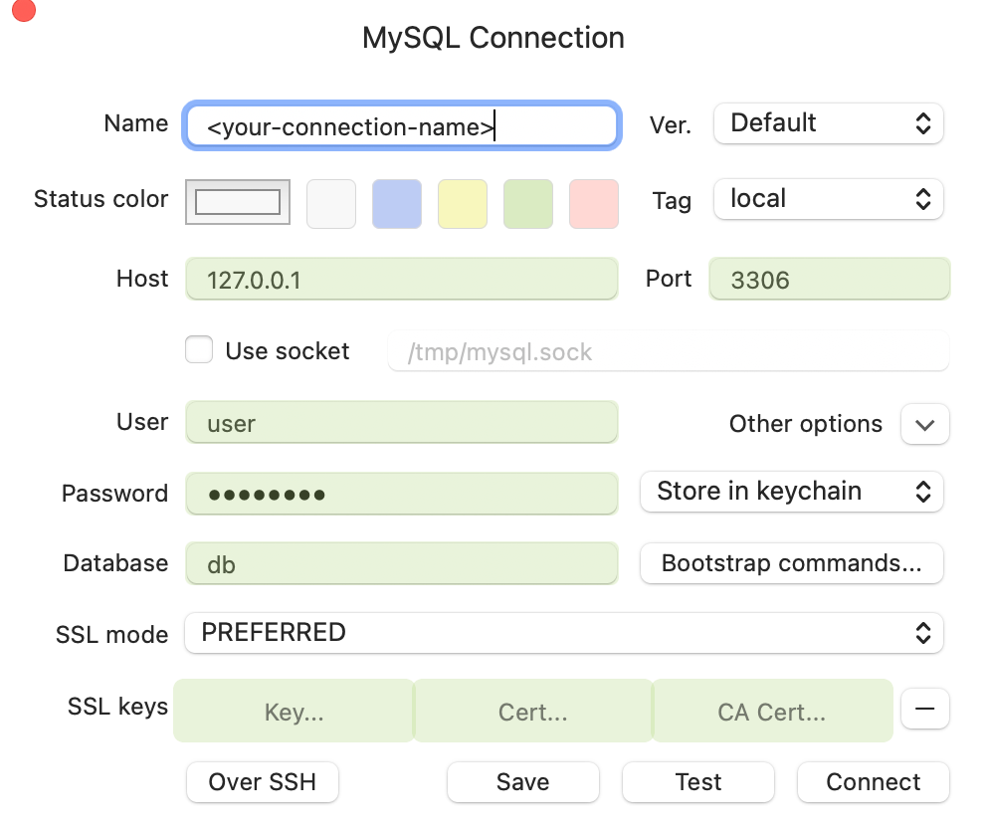Open the SSL mode PREFERRED dropdown

pos(563,633)
